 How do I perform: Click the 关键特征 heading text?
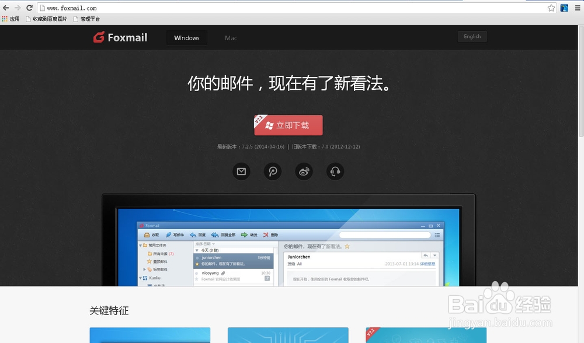109,311
